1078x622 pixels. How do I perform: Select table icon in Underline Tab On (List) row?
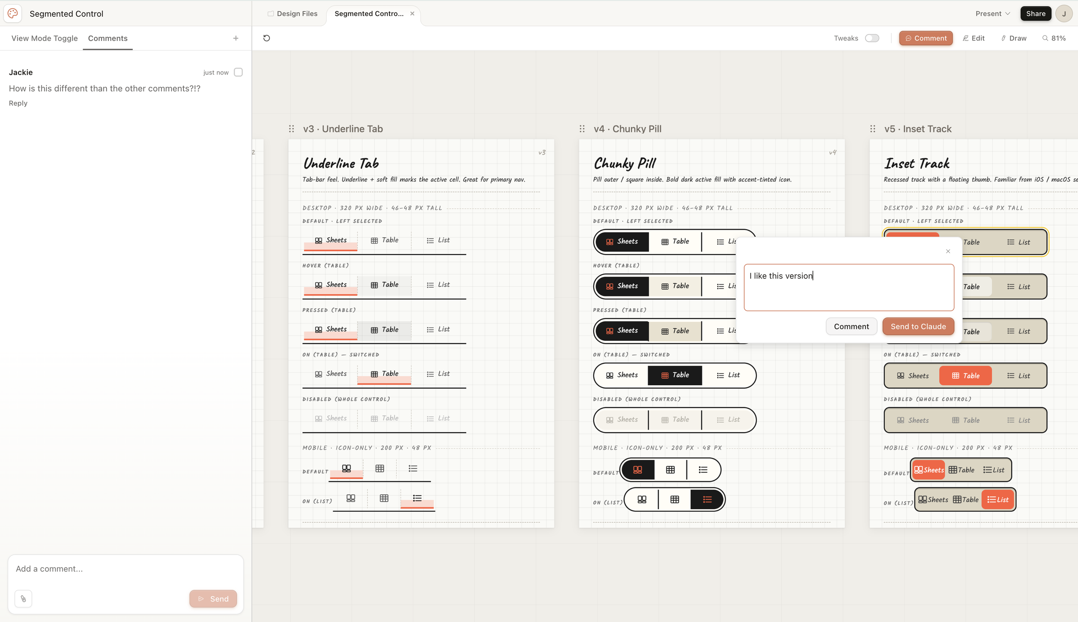[384, 498]
